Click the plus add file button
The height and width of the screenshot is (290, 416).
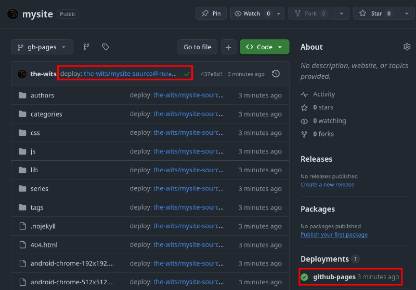(x=228, y=47)
